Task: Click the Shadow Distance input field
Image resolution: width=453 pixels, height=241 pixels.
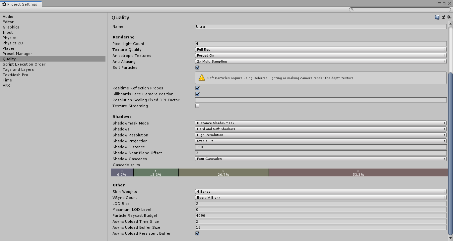Action: [x=320, y=147]
